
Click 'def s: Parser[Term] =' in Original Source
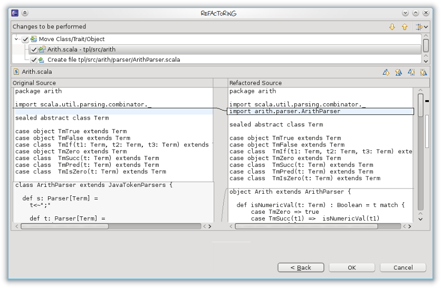click(60, 198)
